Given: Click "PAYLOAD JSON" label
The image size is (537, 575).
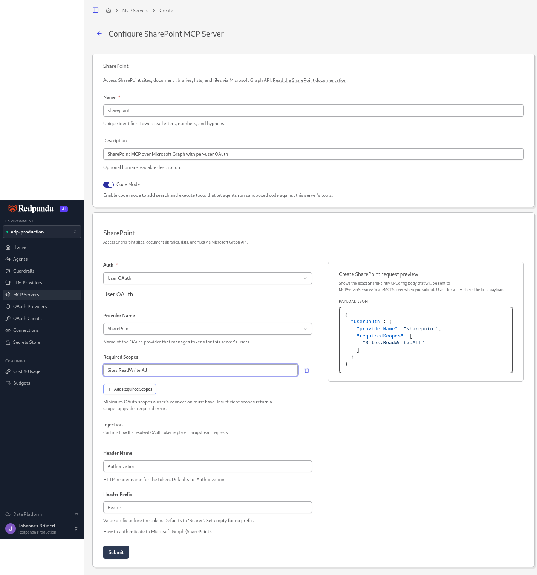Looking at the screenshot, I should coord(353,301).
